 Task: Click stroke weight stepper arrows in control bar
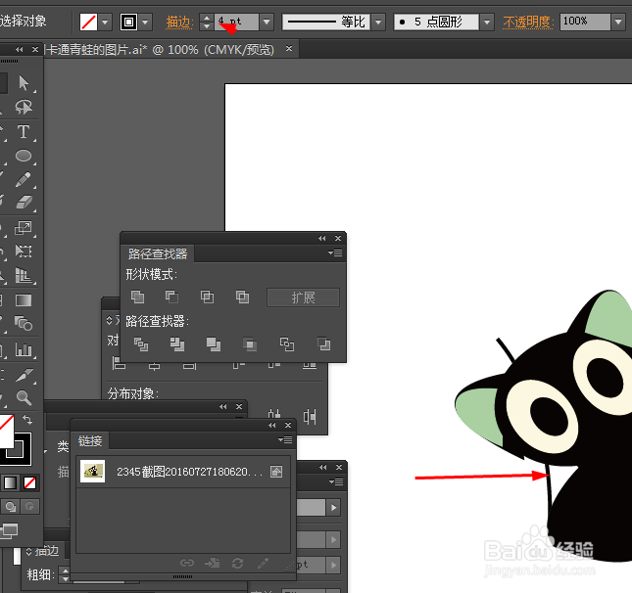click(x=207, y=23)
